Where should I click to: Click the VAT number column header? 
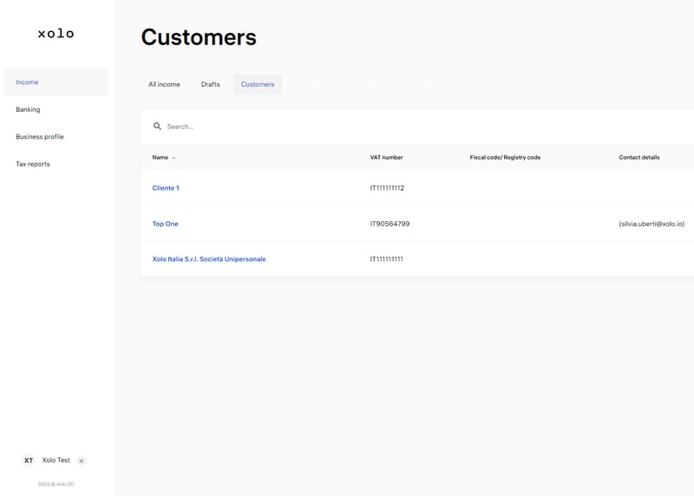coord(386,158)
